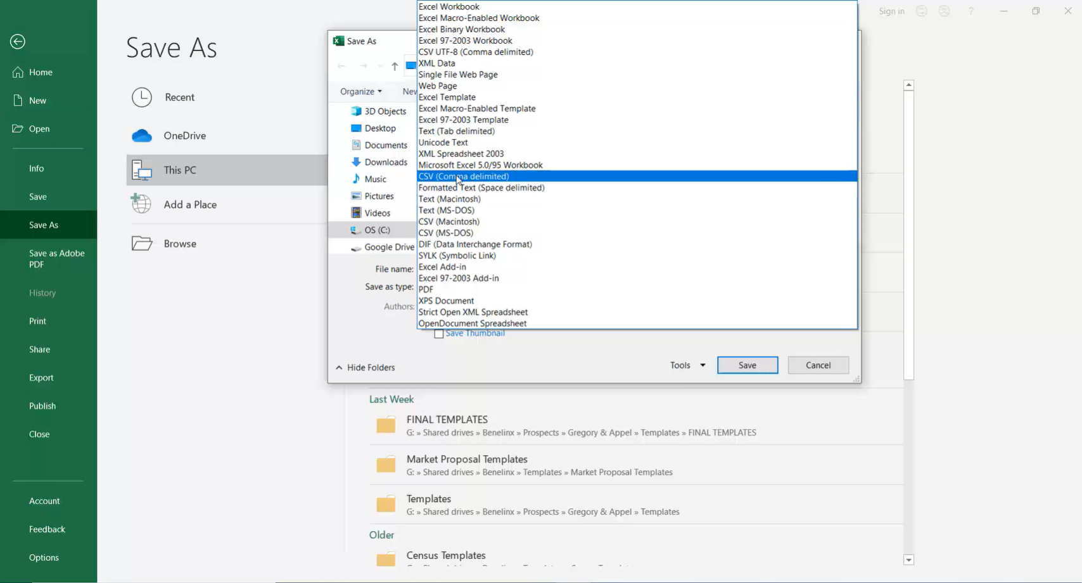The image size is (1082, 583).
Task: Click the Browse folder icon
Action: pyautogui.click(x=142, y=243)
